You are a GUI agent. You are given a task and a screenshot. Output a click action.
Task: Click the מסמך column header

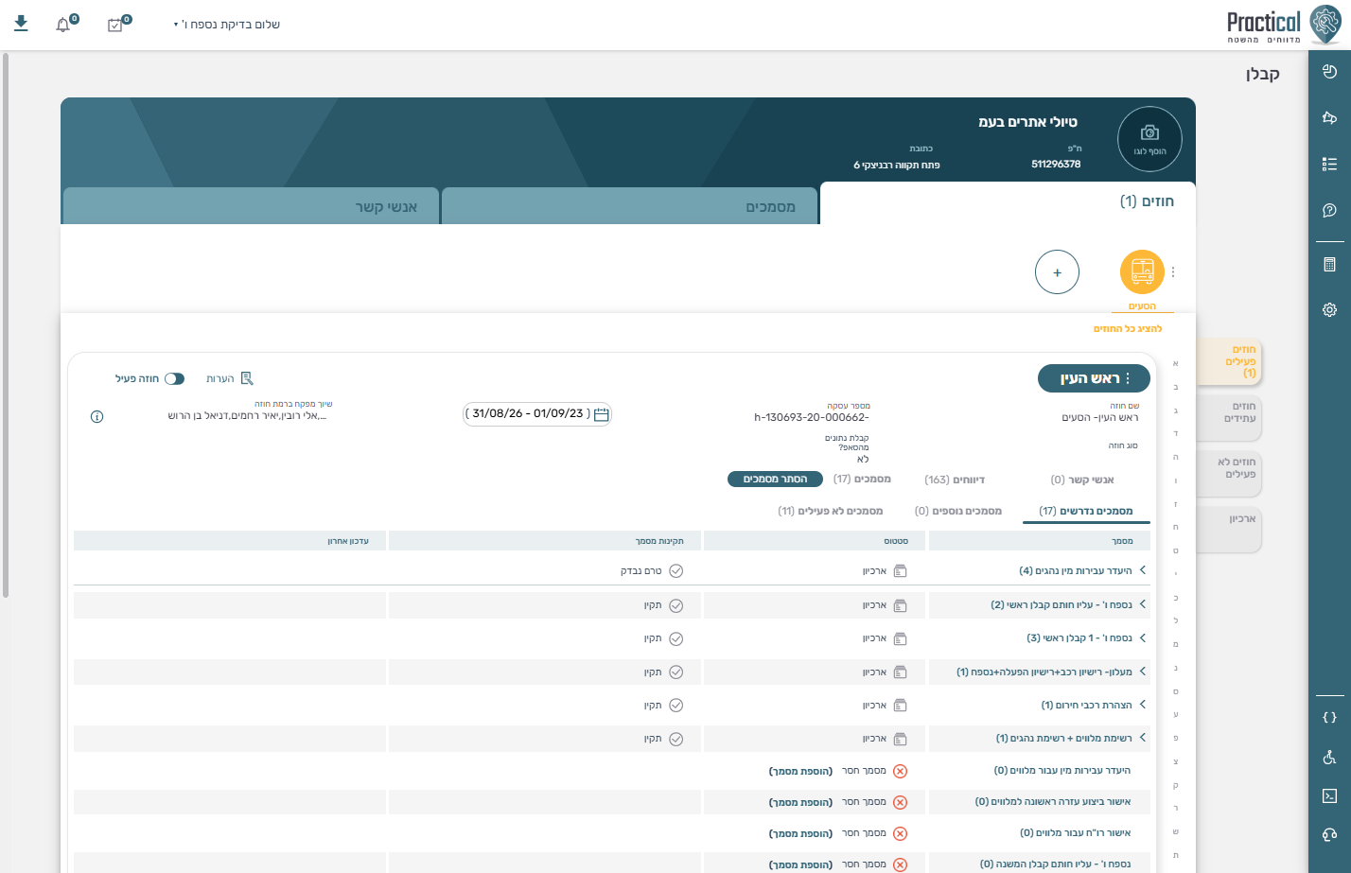click(1039, 541)
